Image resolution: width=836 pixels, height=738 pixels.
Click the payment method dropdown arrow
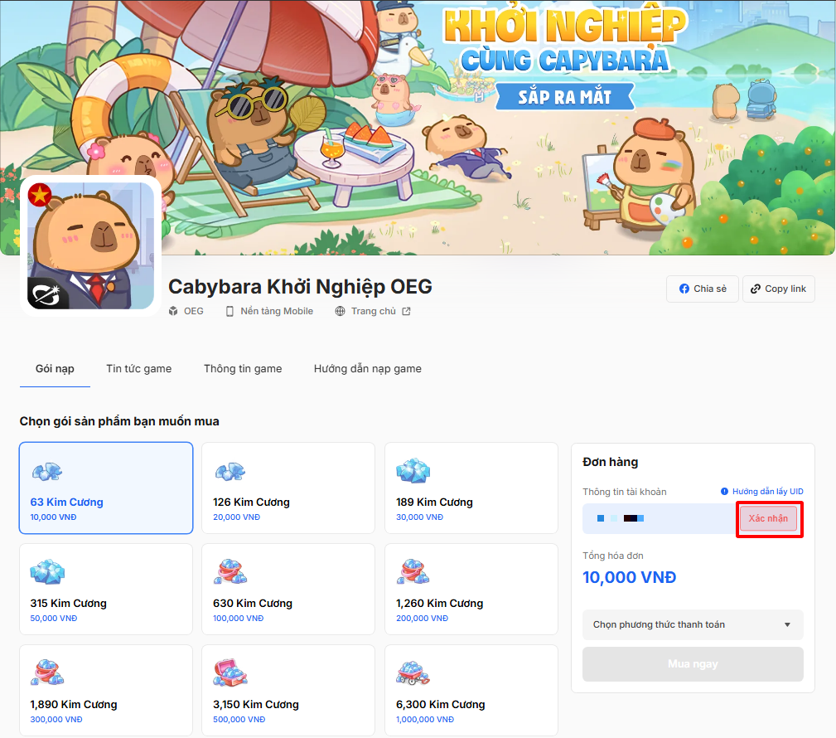[x=787, y=625]
